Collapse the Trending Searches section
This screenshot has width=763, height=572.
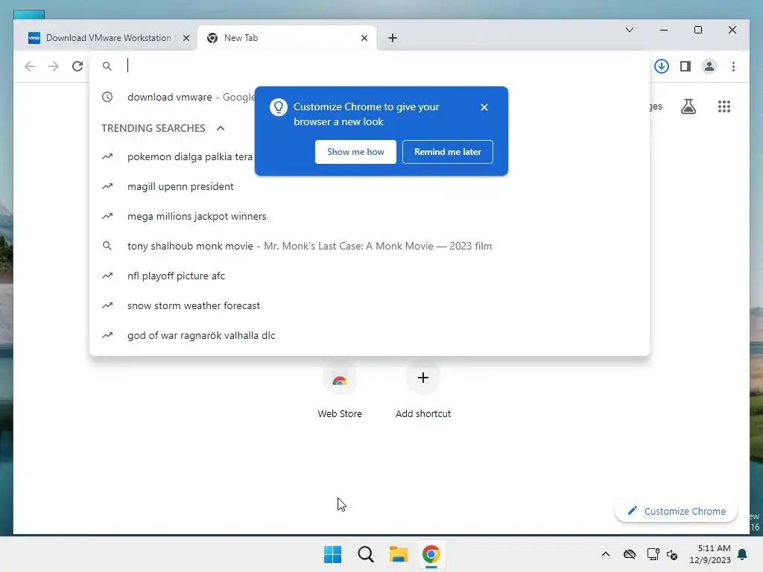tap(221, 128)
